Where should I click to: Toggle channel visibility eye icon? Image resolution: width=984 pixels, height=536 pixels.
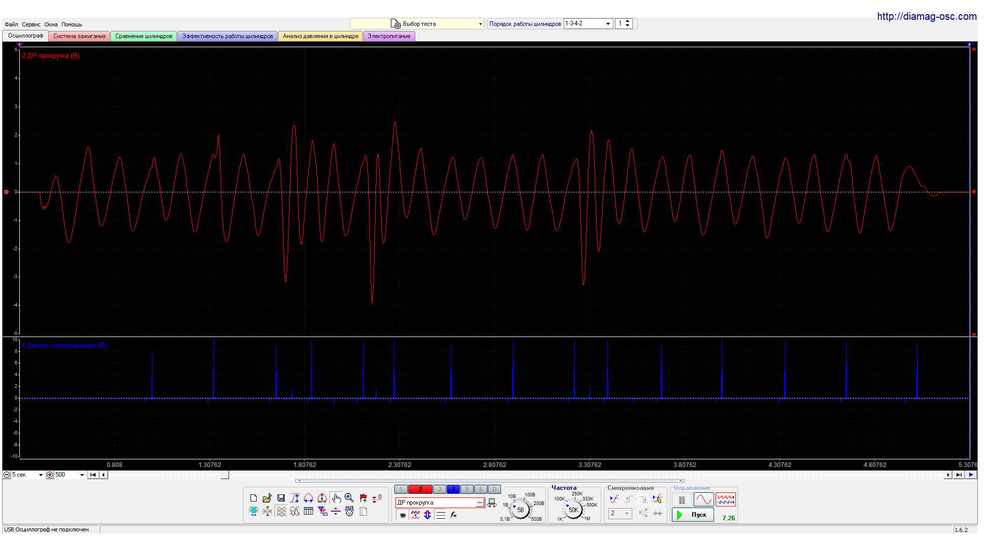point(403,515)
